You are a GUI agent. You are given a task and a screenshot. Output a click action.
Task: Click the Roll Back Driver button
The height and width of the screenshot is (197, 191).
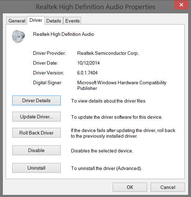(x=37, y=133)
